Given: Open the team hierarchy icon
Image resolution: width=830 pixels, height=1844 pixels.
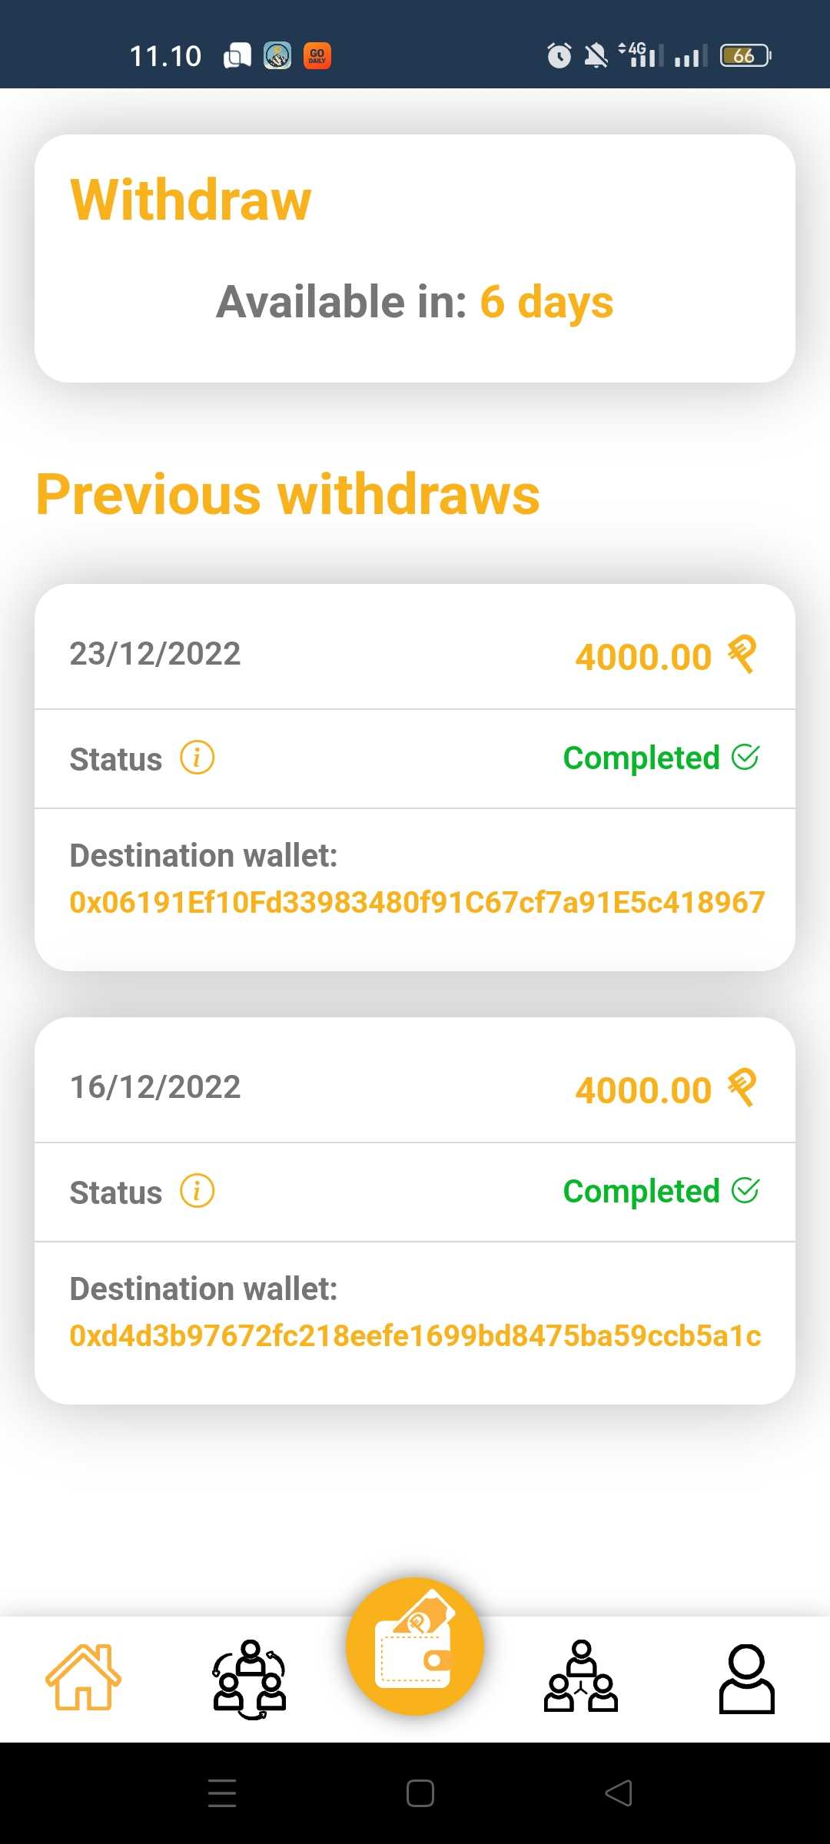Looking at the screenshot, I should point(581,1677).
